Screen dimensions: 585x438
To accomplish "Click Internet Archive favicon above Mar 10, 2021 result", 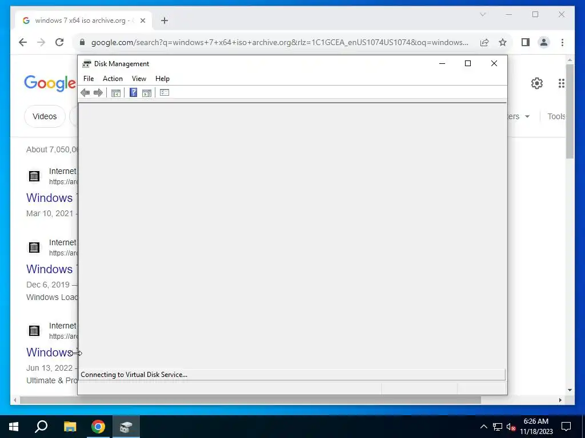I will tap(34, 176).
